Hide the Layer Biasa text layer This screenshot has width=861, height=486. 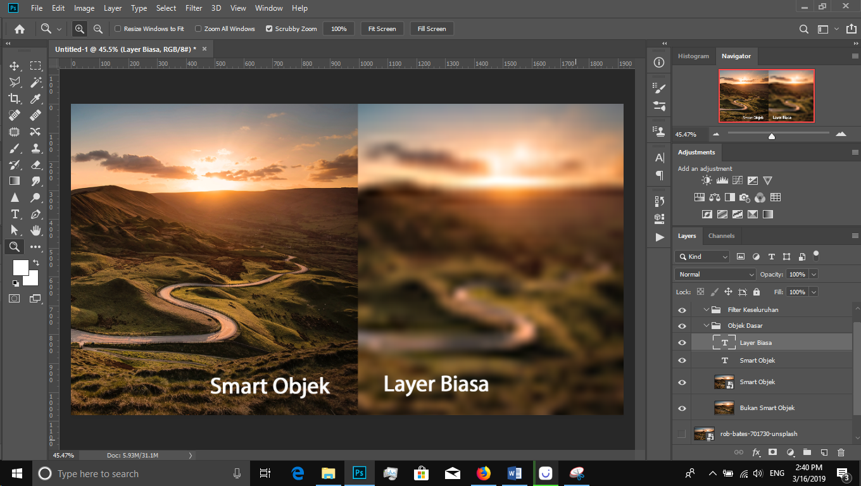[x=681, y=342]
